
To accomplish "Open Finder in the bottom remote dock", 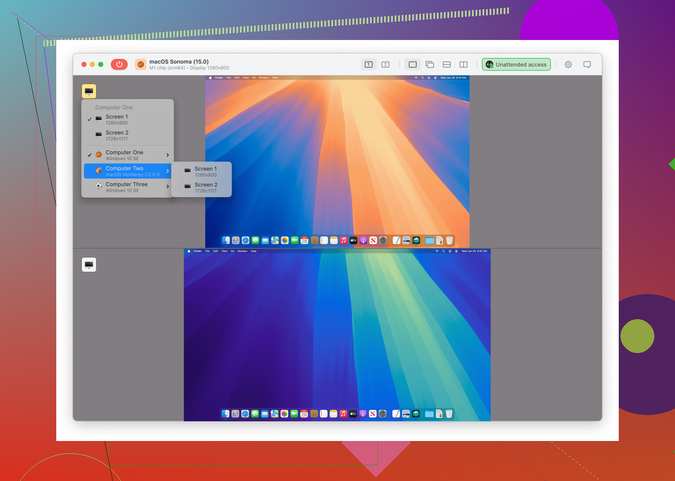I will (225, 413).
